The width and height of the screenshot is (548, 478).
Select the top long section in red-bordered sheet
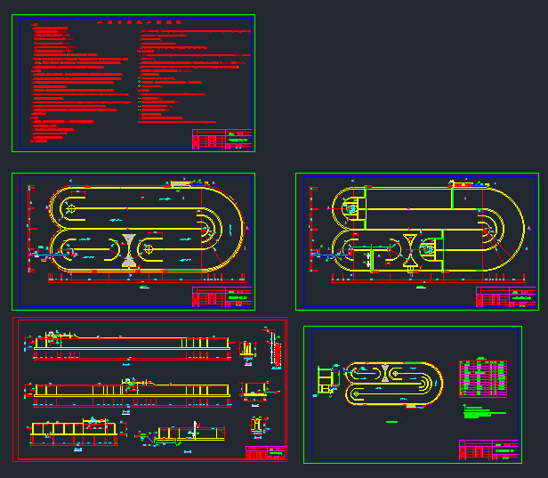tap(128, 345)
